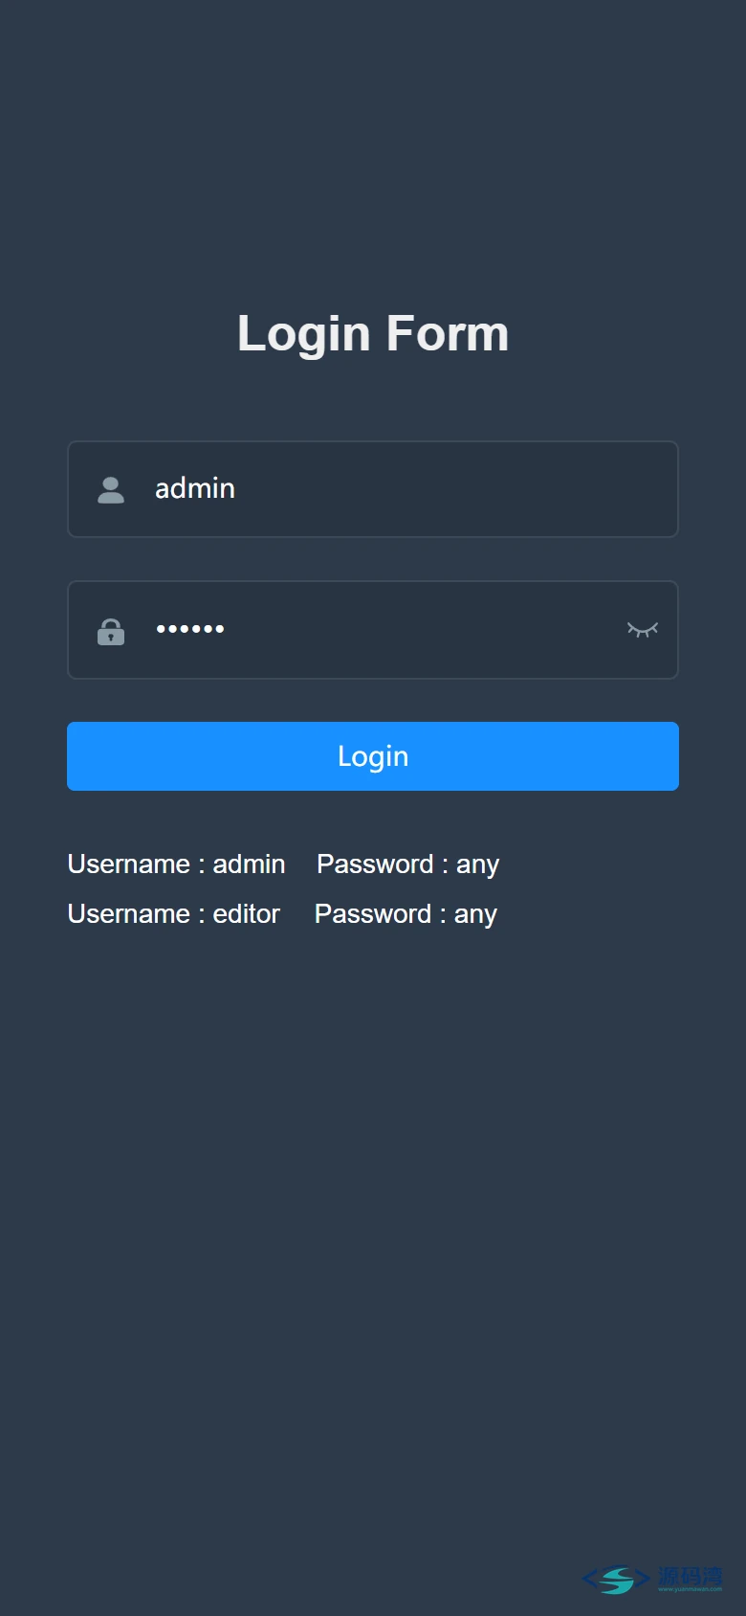Viewport: 746px width, 1616px height.
Task: Select 'Password : any' hint next to editor
Action: point(406,914)
